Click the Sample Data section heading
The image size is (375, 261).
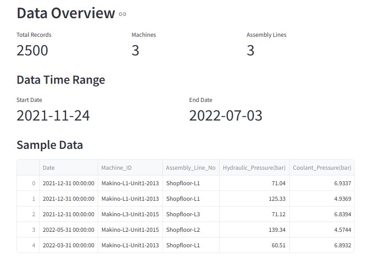(x=50, y=145)
